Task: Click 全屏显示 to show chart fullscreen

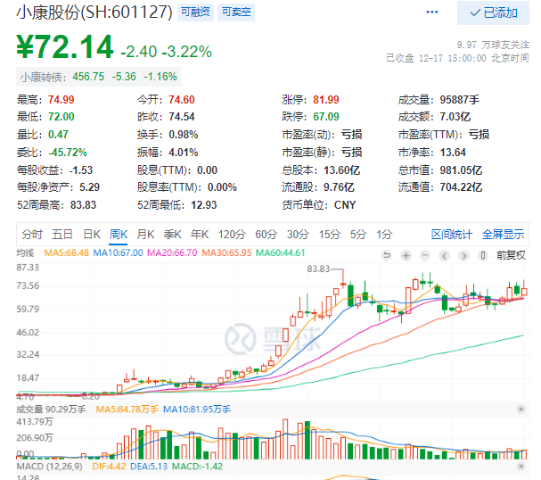Action: pyautogui.click(x=503, y=235)
